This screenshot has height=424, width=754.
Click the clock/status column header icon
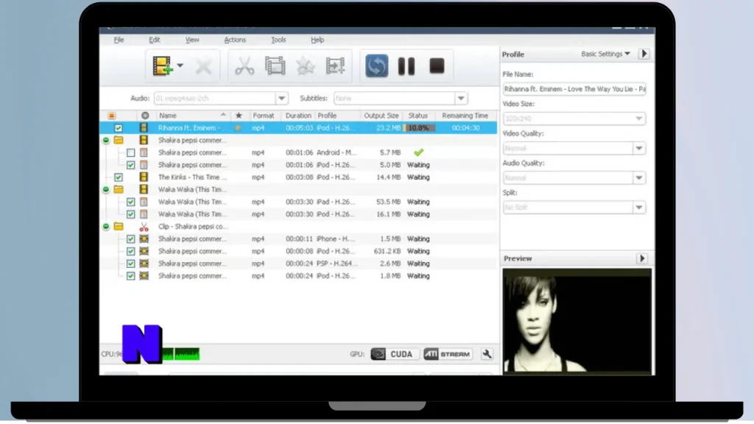click(145, 116)
